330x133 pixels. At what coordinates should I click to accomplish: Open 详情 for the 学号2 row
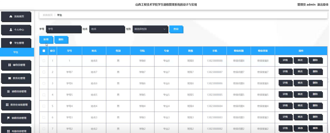[285, 128]
